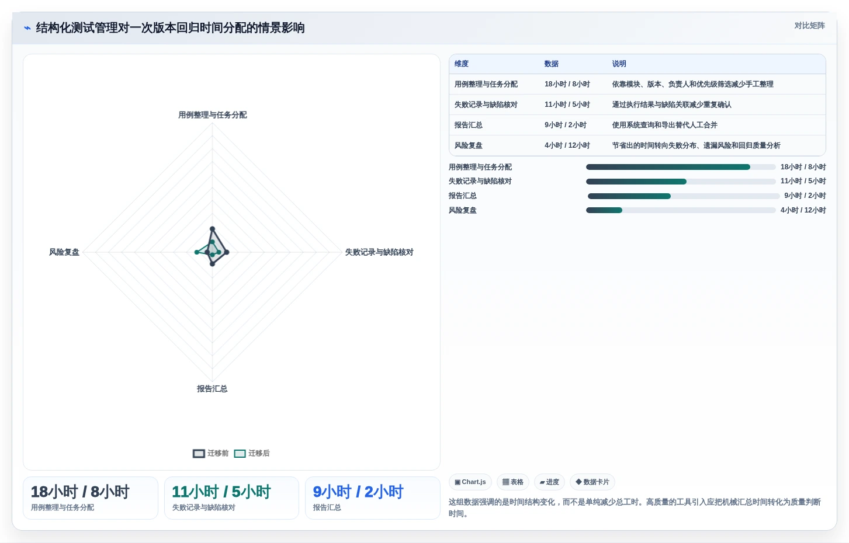Click progress bar for 失败记录与缺陷核对
Image resolution: width=849 pixels, height=543 pixels.
pos(681,182)
